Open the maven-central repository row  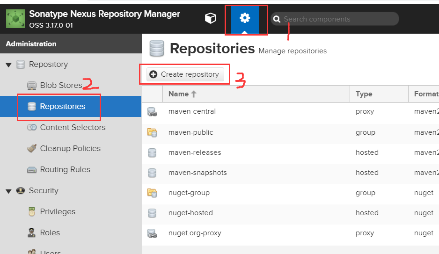(x=290, y=112)
